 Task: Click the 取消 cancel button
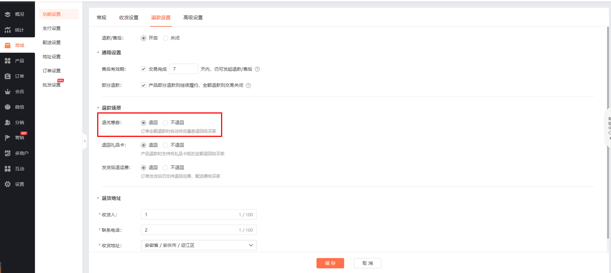[368, 263]
